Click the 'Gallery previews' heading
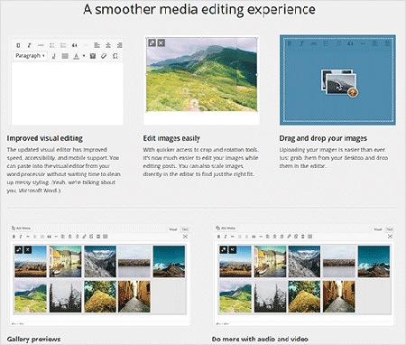The height and width of the screenshot is (345, 406). point(33,339)
